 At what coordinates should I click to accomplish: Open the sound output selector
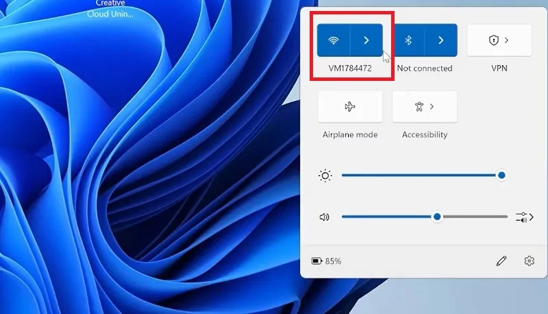pos(525,217)
